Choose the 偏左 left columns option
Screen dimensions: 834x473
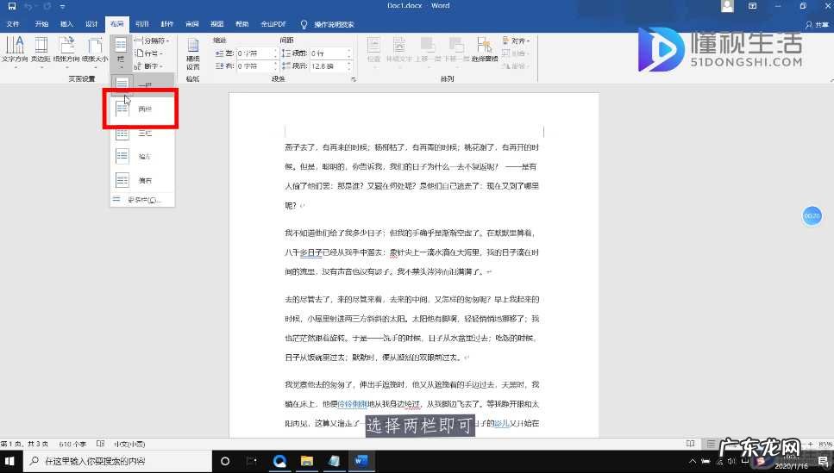pyautogui.click(x=142, y=156)
